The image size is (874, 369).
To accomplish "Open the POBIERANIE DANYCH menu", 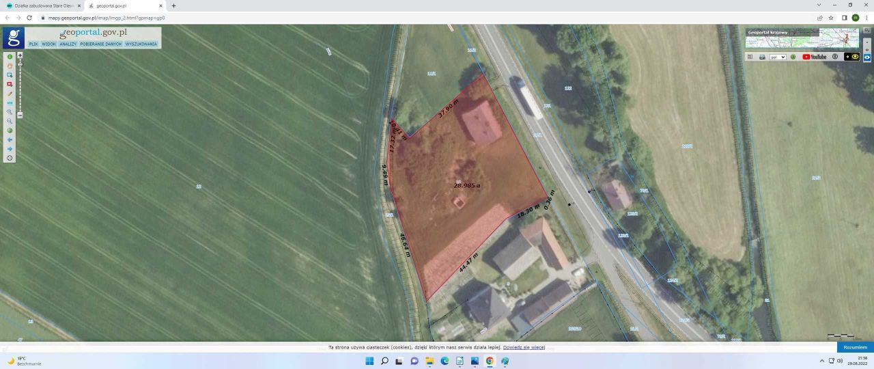I will click(x=100, y=44).
